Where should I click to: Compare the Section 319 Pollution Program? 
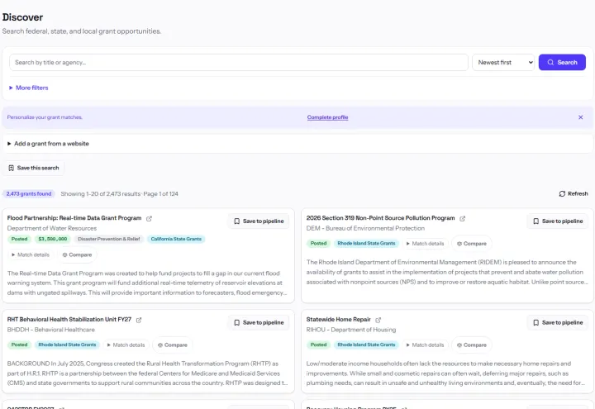point(472,244)
